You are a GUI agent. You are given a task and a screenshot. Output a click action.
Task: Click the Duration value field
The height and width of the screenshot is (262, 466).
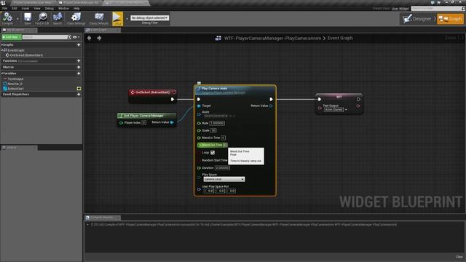tap(222, 168)
